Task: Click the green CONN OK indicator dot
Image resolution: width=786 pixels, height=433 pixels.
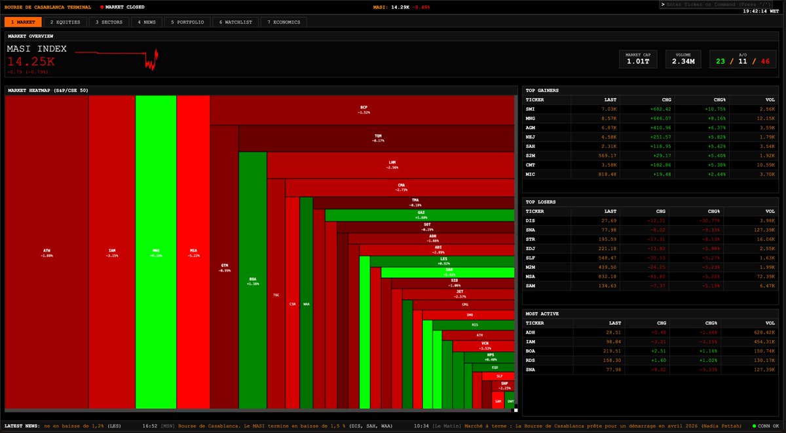Action: [x=754, y=426]
